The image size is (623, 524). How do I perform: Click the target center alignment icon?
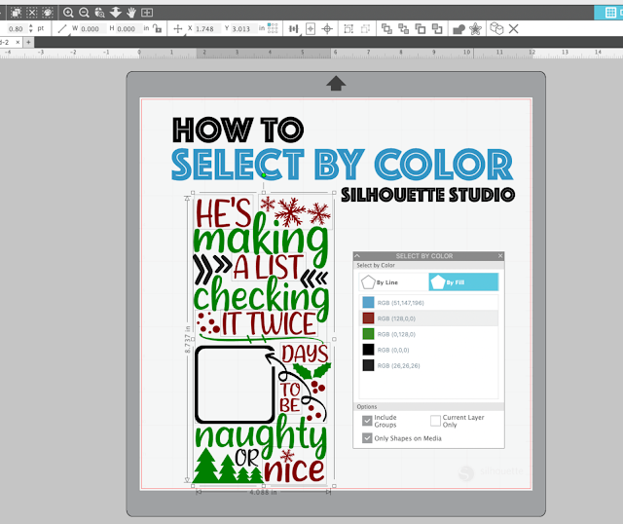point(327,28)
